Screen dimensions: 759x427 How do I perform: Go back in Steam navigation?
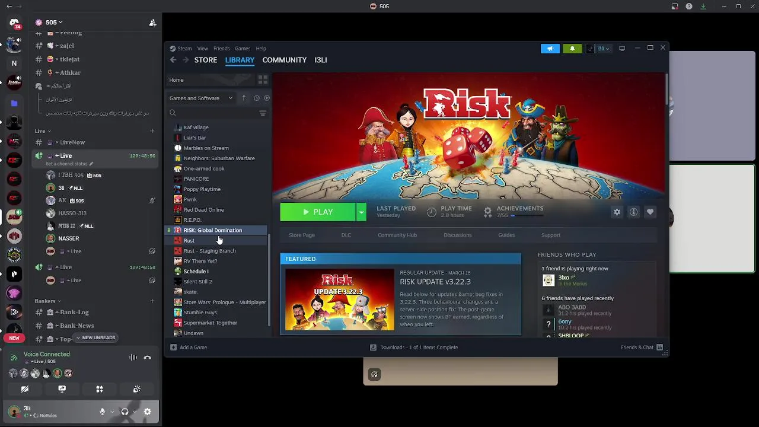[x=173, y=60]
